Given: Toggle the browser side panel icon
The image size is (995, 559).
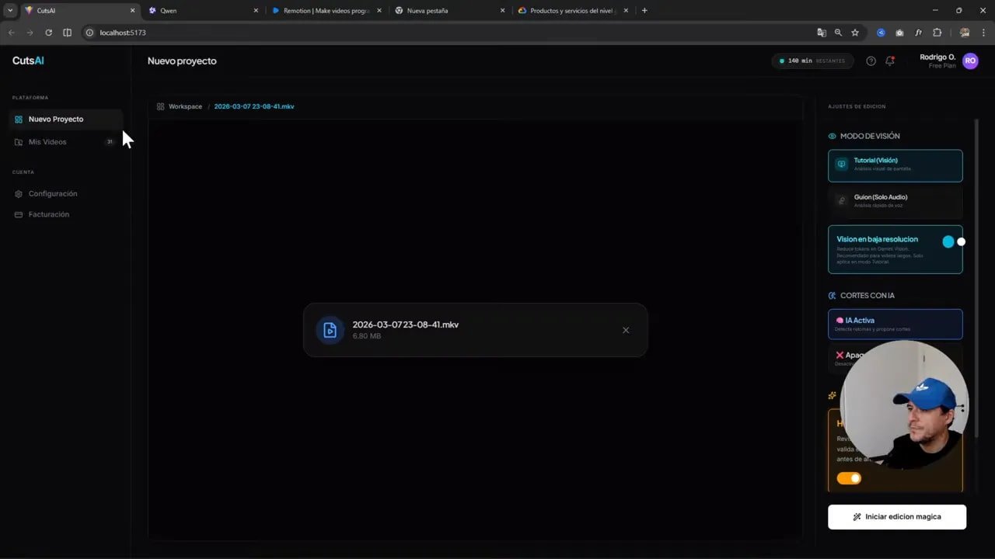Looking at the screenshot, I should pos(67,33).
